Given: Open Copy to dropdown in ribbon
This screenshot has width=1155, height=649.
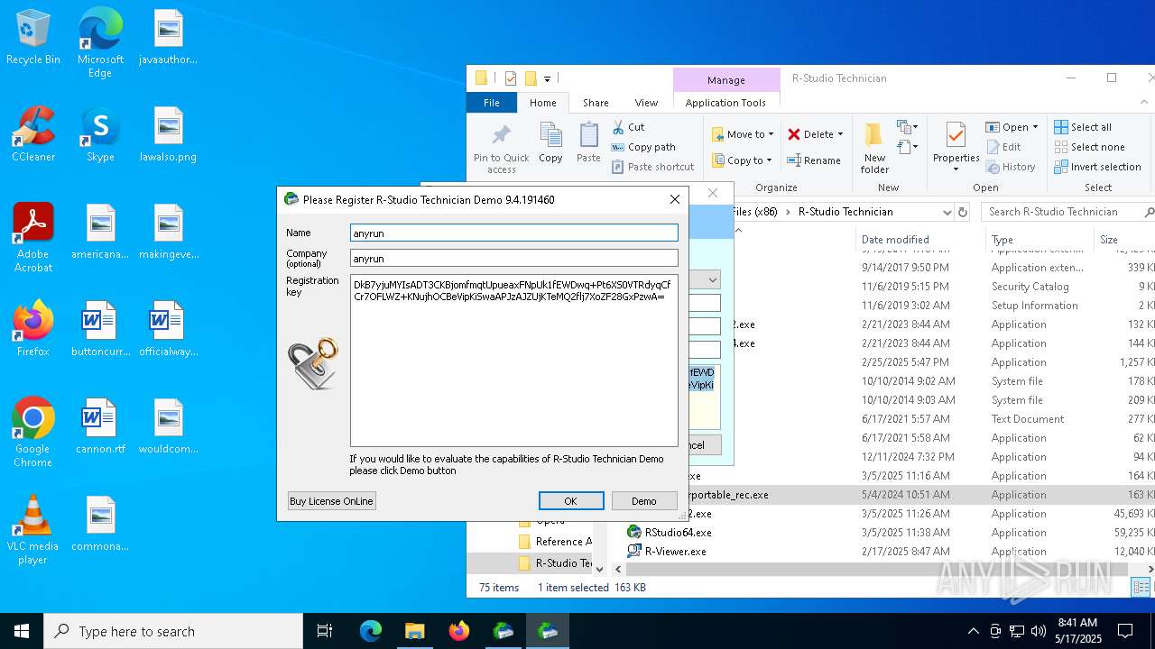Looking at the screenshot, I should (742, 160).
